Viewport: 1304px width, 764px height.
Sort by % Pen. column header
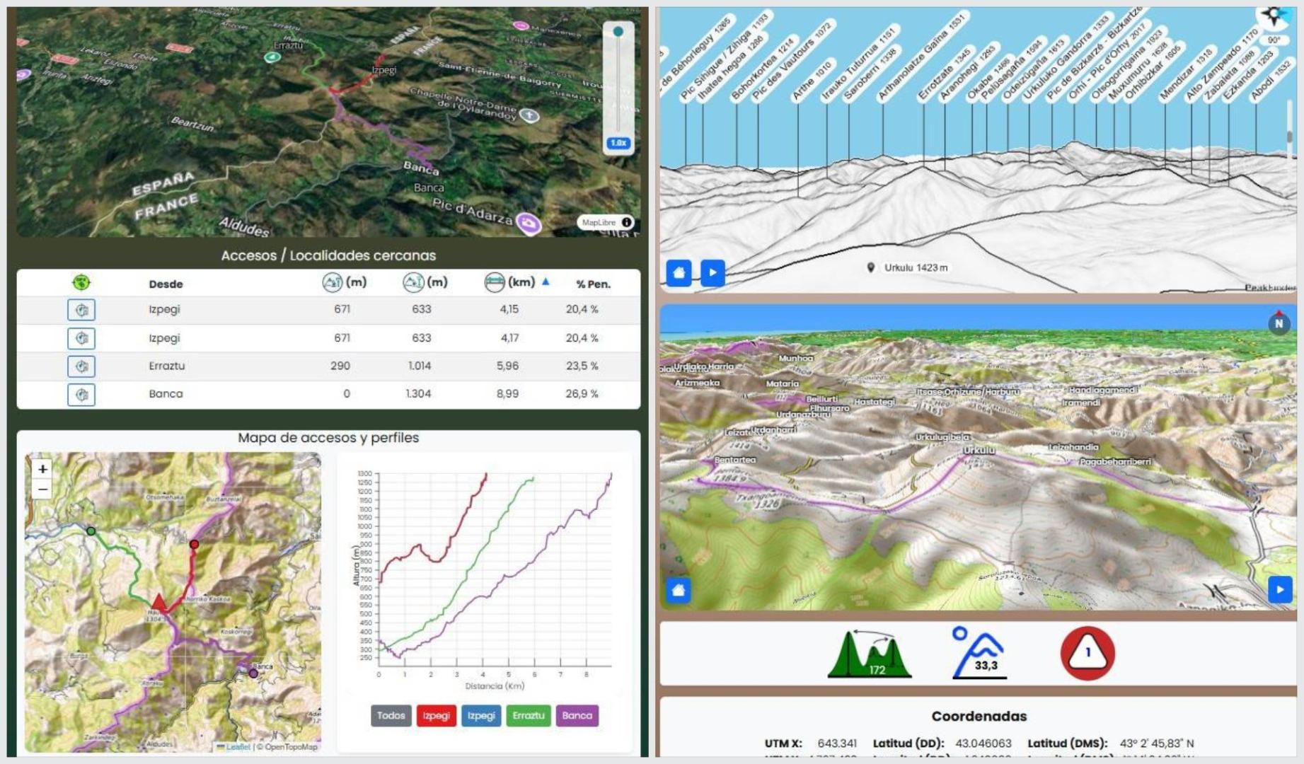(x=593, y=284)
